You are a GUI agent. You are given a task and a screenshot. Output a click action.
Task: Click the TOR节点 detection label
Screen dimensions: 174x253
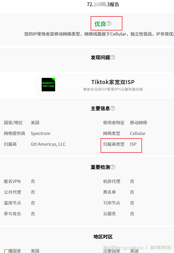pos(111,203)
